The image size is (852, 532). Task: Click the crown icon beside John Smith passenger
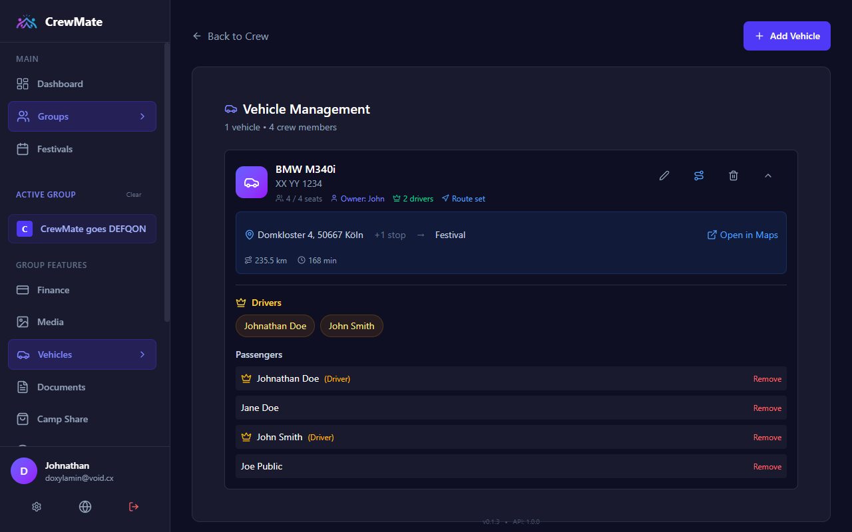pos(246,437)
